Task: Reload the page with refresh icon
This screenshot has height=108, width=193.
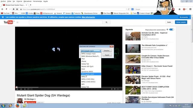Action: click(x=129, y=9)
